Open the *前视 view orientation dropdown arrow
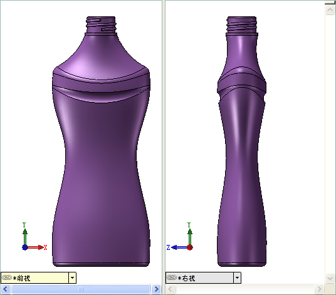Viewport: 336px width, 295px height. pos(73,278)
